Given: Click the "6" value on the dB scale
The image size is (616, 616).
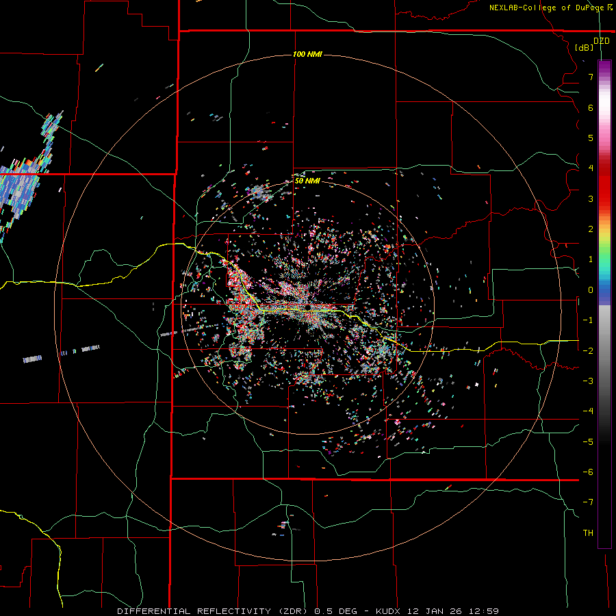Looking at the screenshot, I should pos(591,107).
